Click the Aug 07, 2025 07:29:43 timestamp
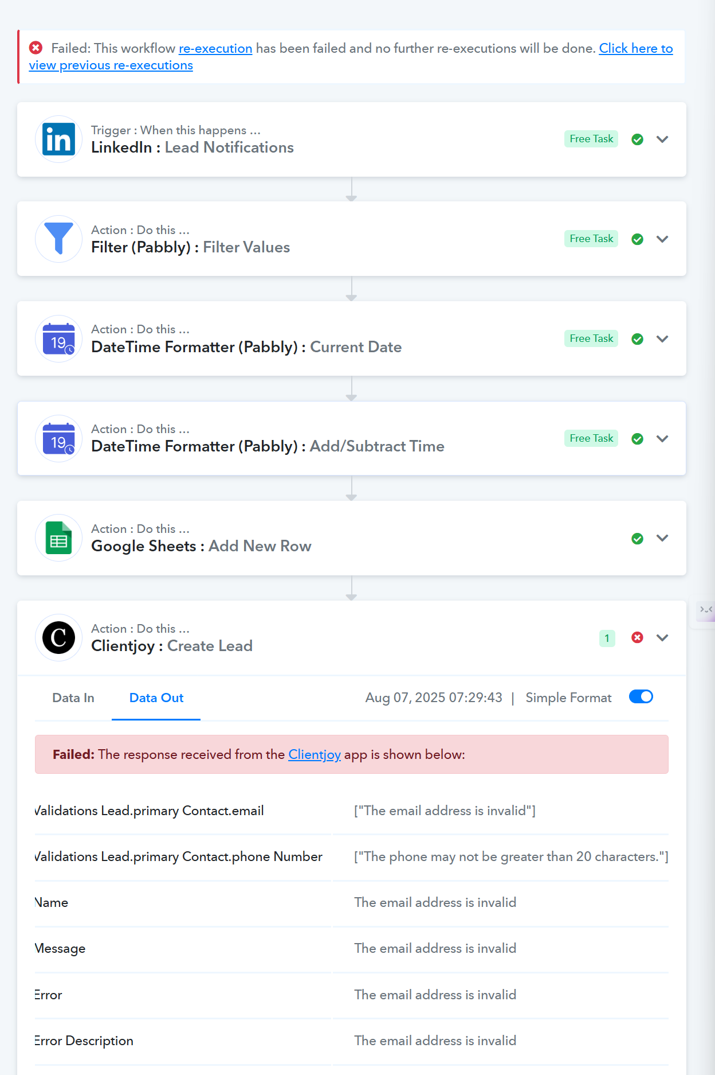Viewport: 715px width, 1075px height. [434, 698]
